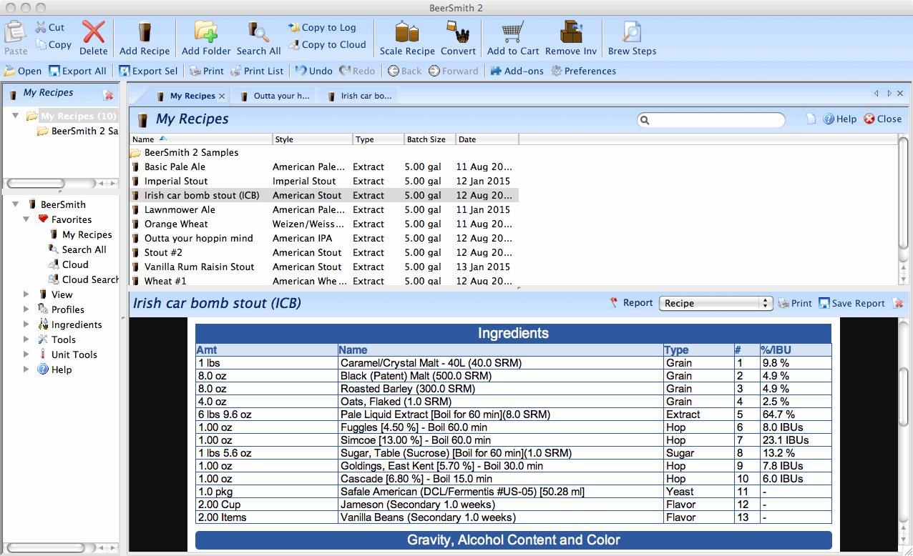This screenshot has width=913, height=556.
Task: Select Vanilla Rum Raisin Stout recipe
Action: (x=323, y=267)
